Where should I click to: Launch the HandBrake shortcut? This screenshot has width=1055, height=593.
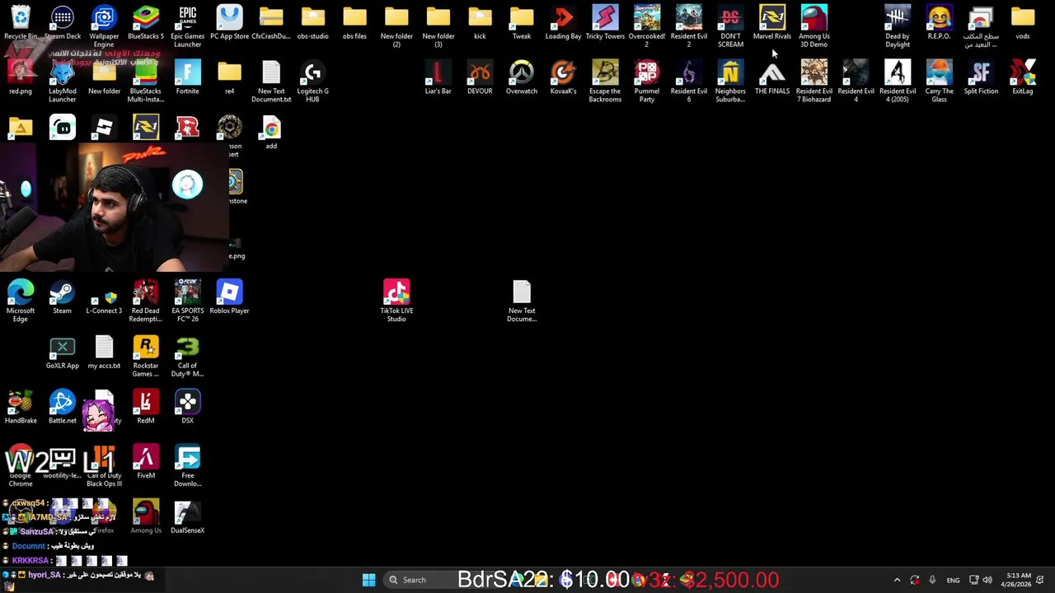(x=21, y=407)
